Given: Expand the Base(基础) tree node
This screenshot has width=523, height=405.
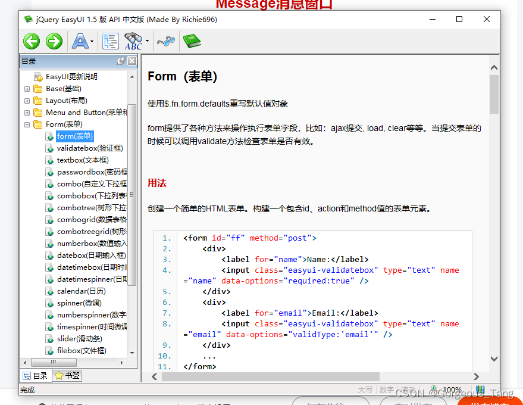Looking at the screenshot, I should [27, 88].
